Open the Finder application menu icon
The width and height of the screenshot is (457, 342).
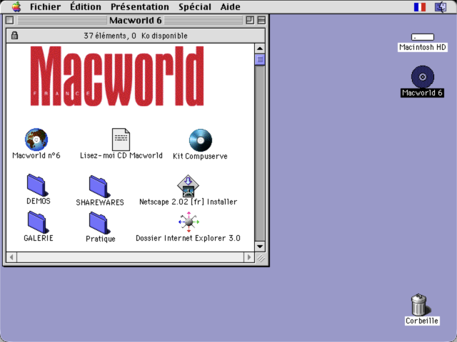pos(441,7)
